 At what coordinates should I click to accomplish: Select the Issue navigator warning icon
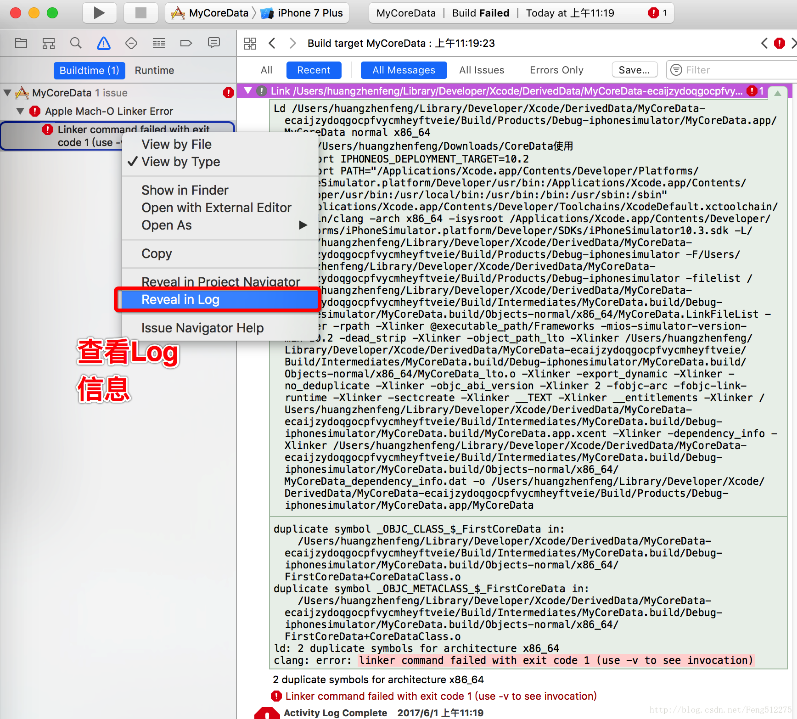pos(104,43)
